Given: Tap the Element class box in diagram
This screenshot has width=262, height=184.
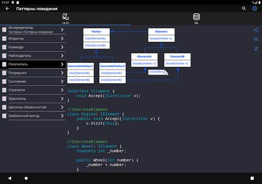Looking at the screenshot, I should point(161,35).
